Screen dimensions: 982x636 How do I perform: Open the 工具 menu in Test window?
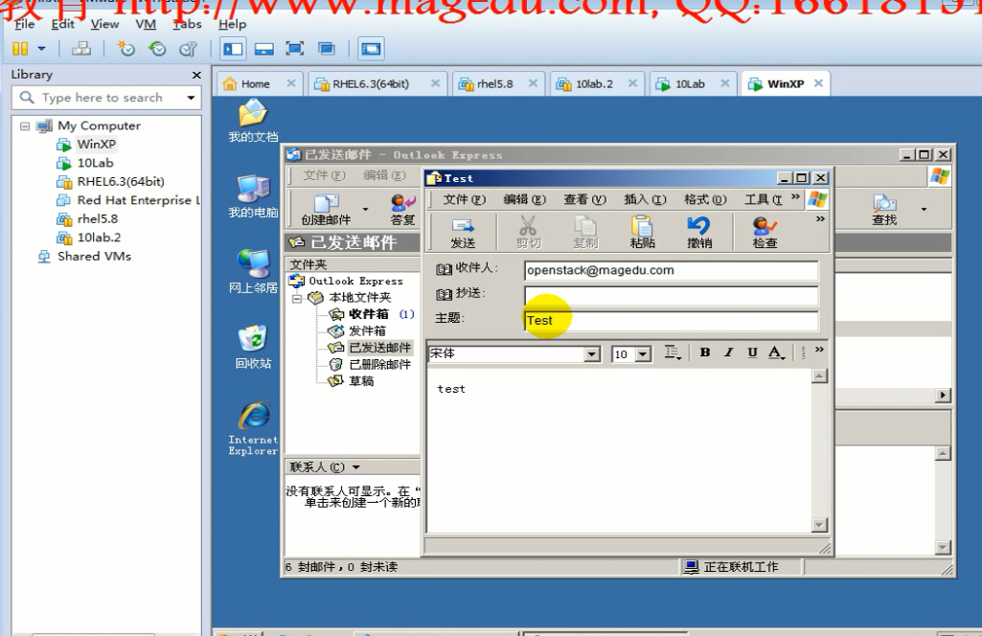coord(763,199)
